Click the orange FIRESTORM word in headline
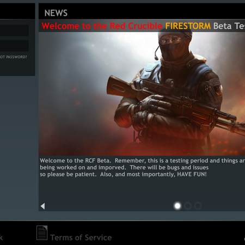 (188, 26)
